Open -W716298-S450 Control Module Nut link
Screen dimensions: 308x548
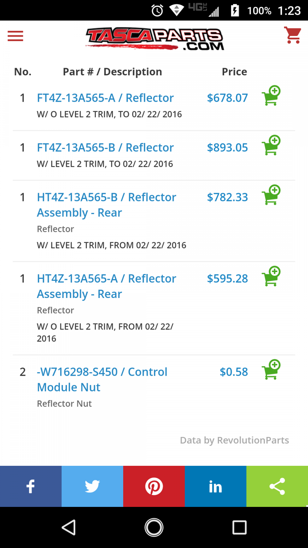click(x=102, y=379)
